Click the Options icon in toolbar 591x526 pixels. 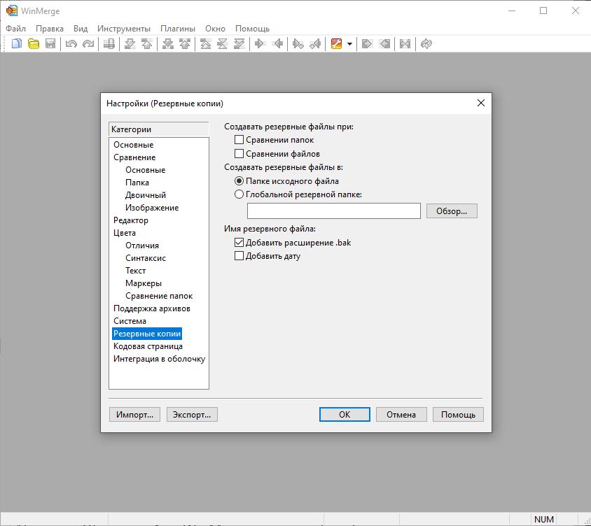336,44
